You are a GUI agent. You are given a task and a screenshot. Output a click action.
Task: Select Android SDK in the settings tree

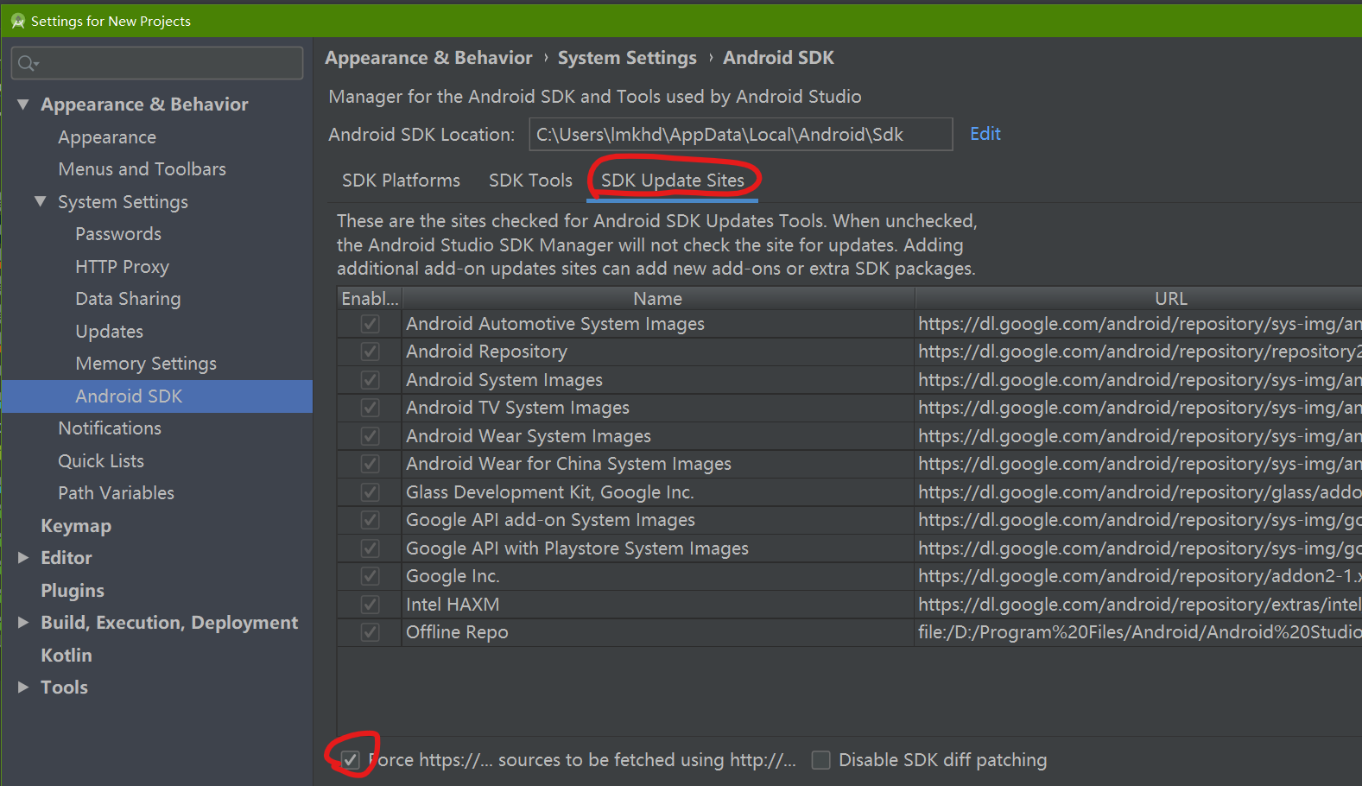pyautogui.click(x=156, y=396)
